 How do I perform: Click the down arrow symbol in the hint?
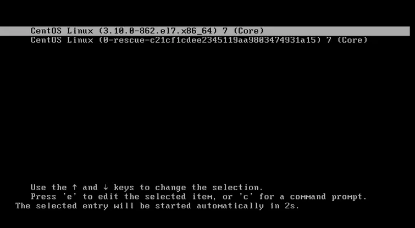click(106, 187)
